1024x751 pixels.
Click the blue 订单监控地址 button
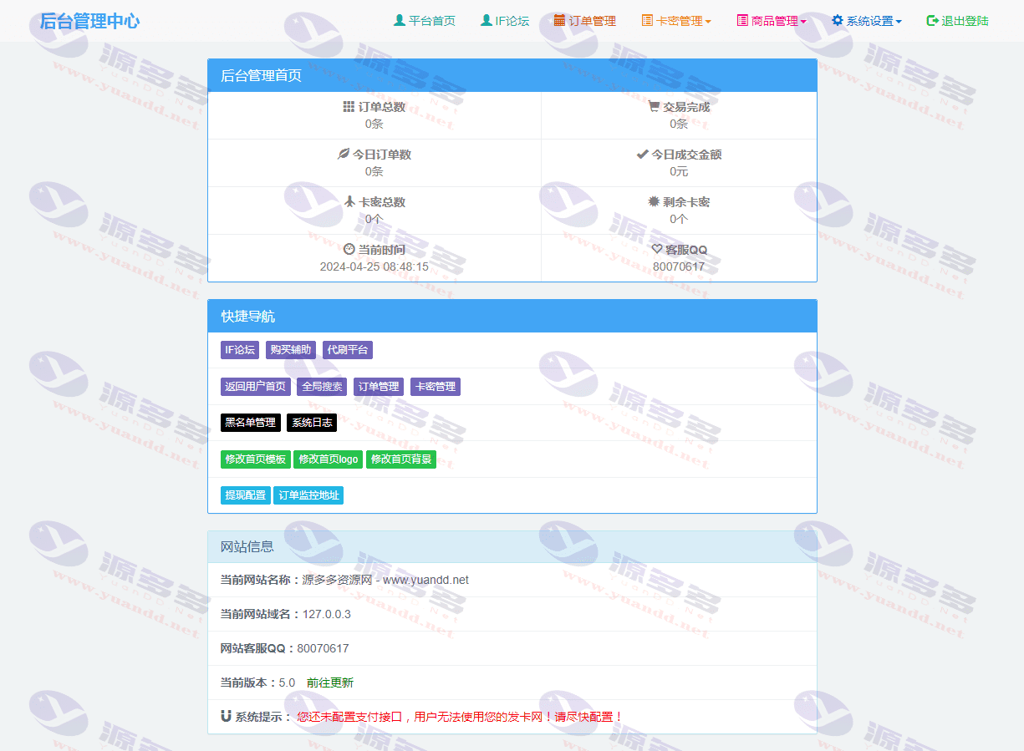308,495
